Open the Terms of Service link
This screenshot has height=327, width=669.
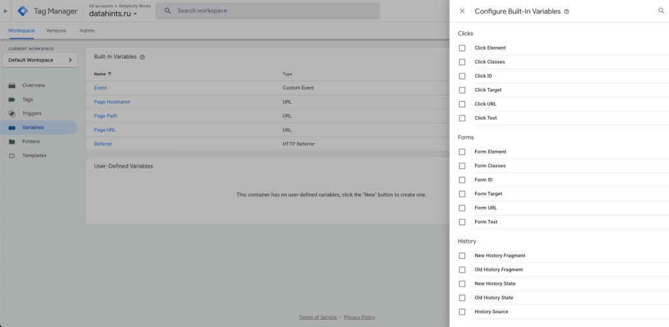[x=318, y=317]
